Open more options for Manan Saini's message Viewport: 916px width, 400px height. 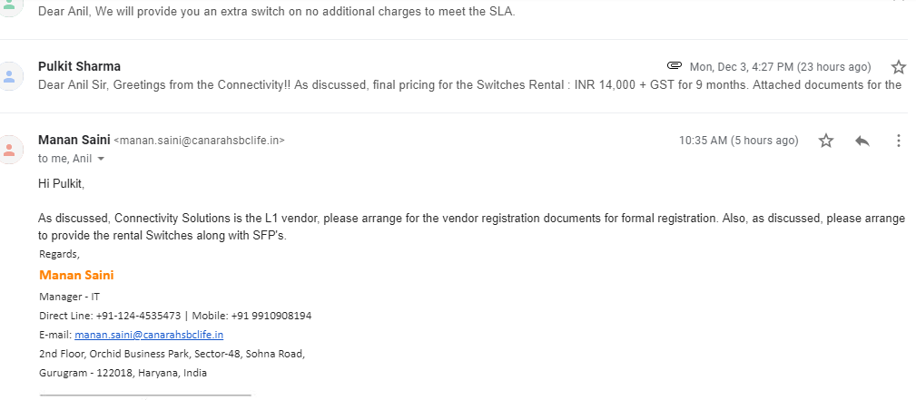(898, 141)
